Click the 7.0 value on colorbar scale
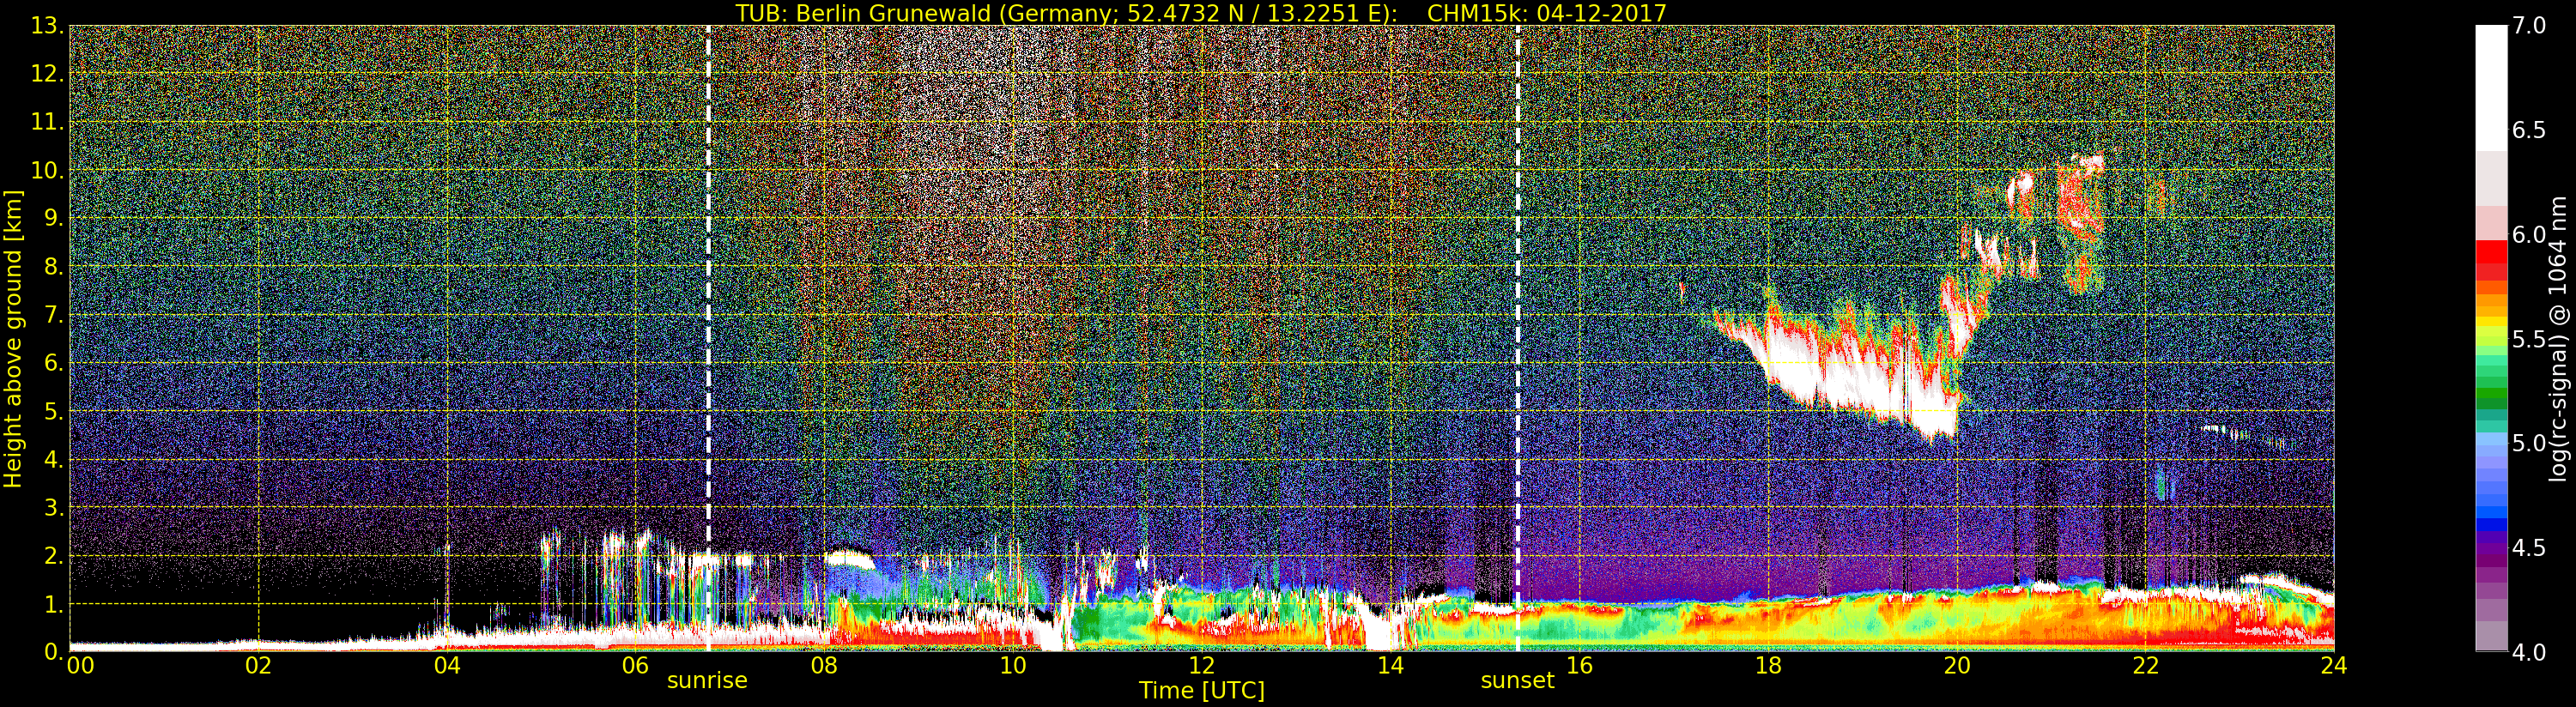Screen dimensions: 2576x707 pos(2529,26)
